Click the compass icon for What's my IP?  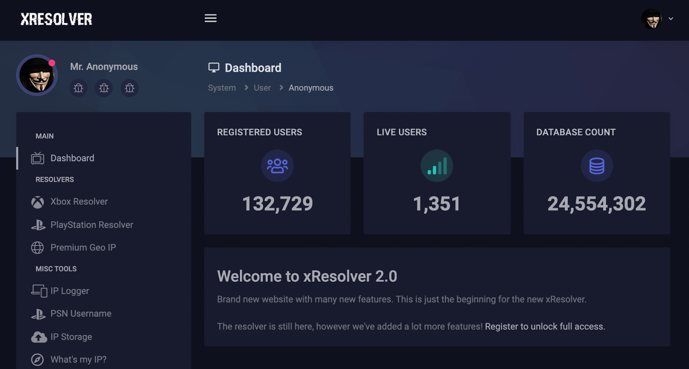coord(37,360)
